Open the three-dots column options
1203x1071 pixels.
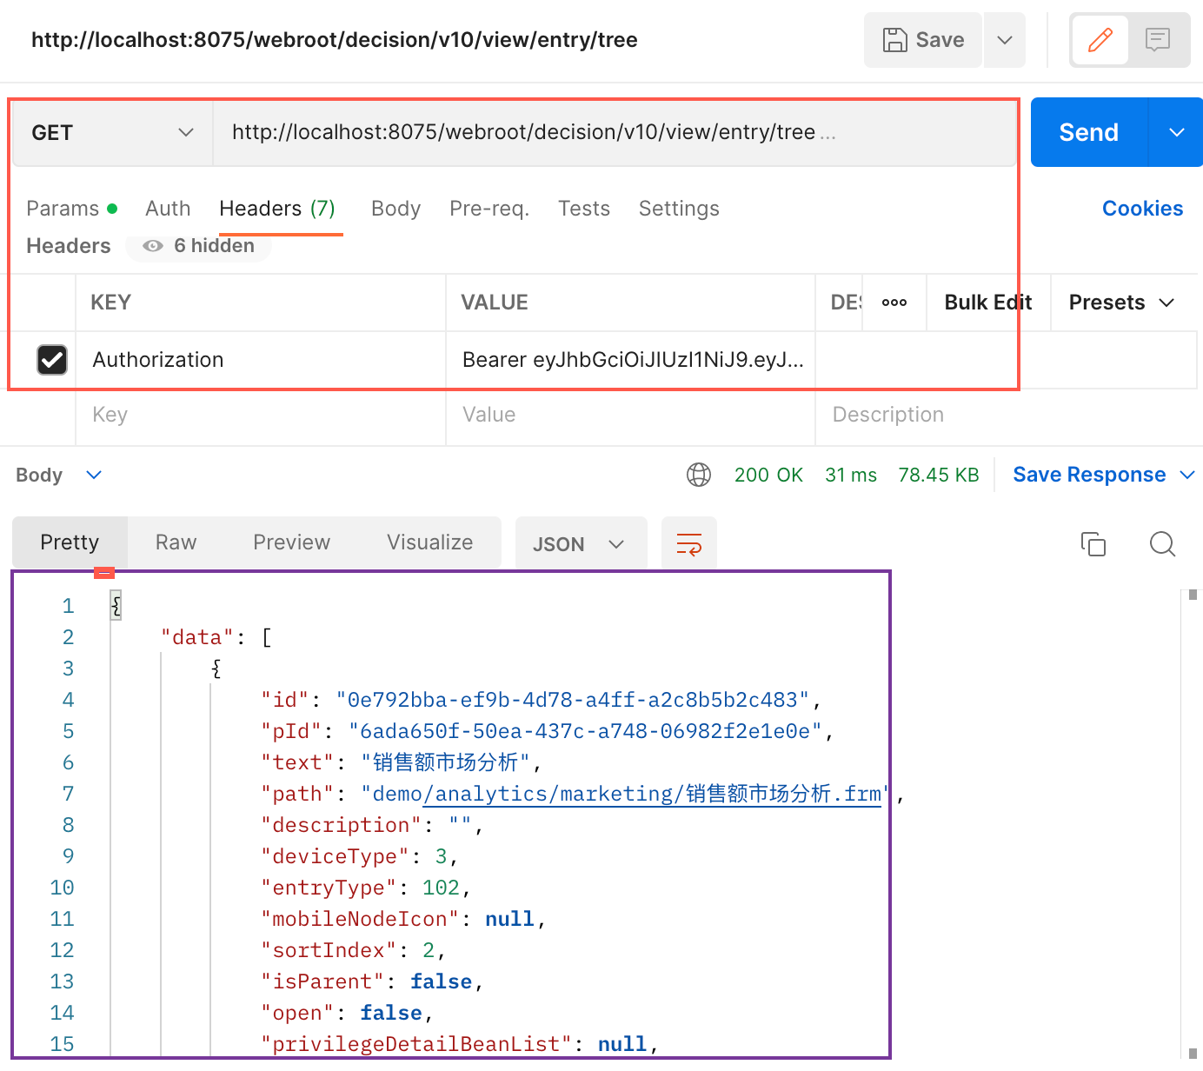click(x=894, y=303)
